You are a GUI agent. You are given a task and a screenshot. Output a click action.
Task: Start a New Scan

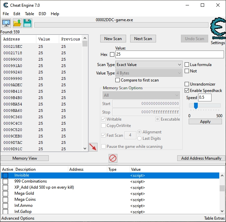click(x=113, y=38)
